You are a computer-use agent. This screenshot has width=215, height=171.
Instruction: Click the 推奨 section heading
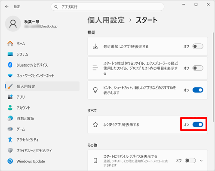(91, 33)
